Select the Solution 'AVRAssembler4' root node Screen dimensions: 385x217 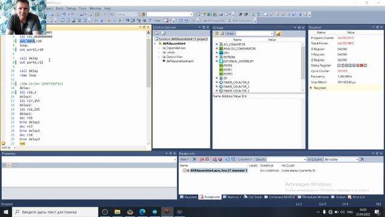tap(181, 39)
